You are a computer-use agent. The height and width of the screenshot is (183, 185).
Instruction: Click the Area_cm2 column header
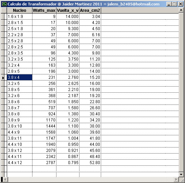(x=90, y=10)
